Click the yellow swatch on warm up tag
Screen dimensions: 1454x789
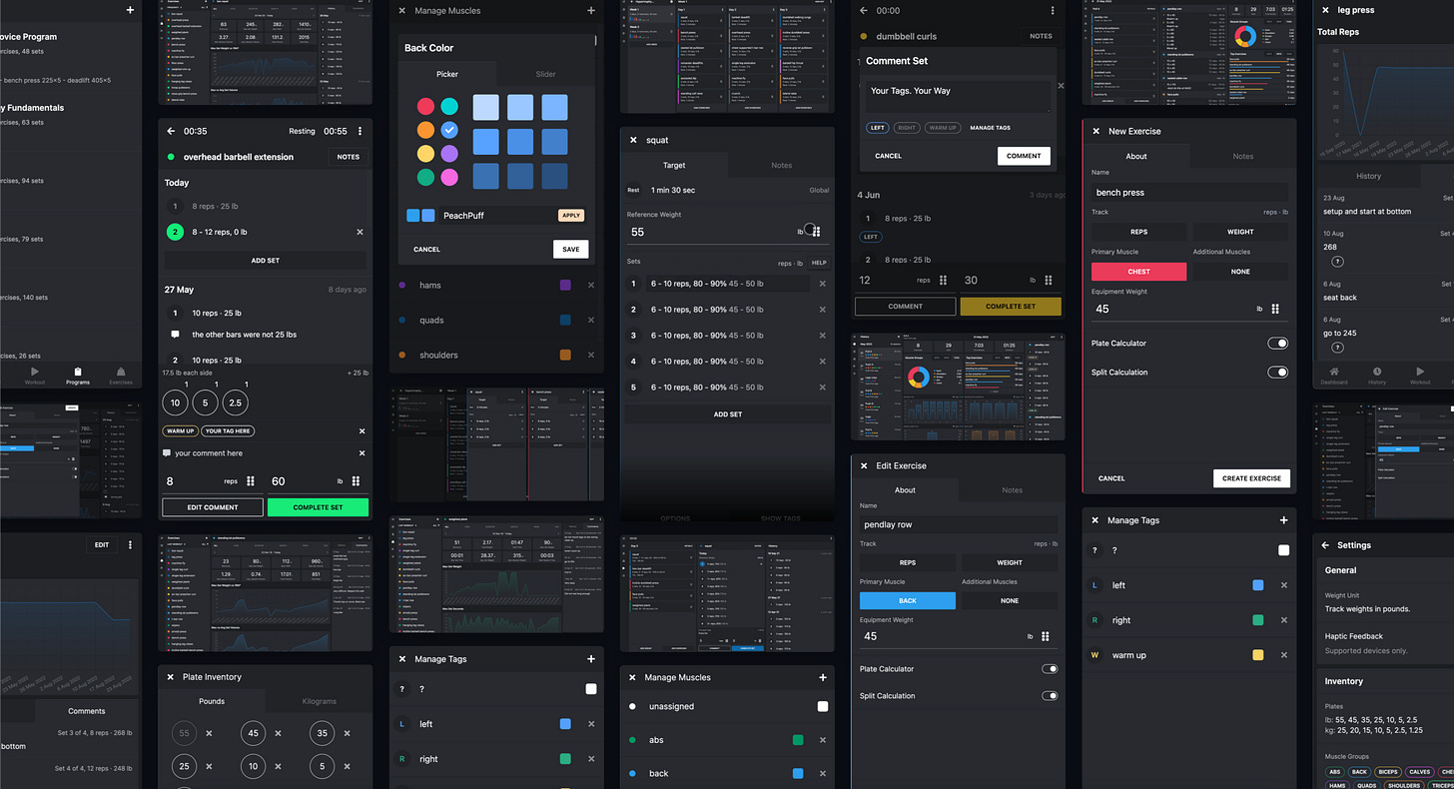[1258, 655]
